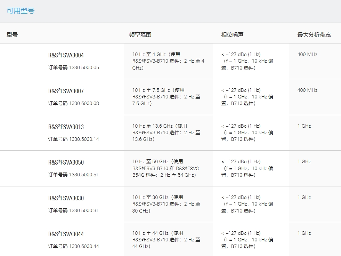Click order number 1330.5000.31

(x=73, y=210)
